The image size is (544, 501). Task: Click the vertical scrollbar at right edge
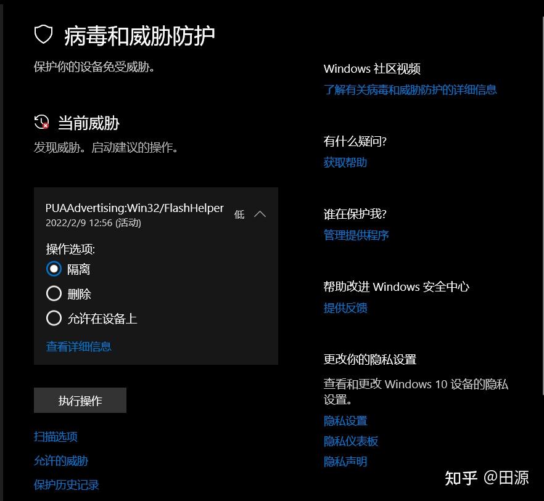tap(542, 205)
